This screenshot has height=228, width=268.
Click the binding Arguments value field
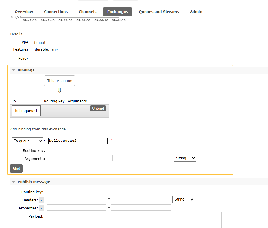pyautogui.click(x=142, y=158)
